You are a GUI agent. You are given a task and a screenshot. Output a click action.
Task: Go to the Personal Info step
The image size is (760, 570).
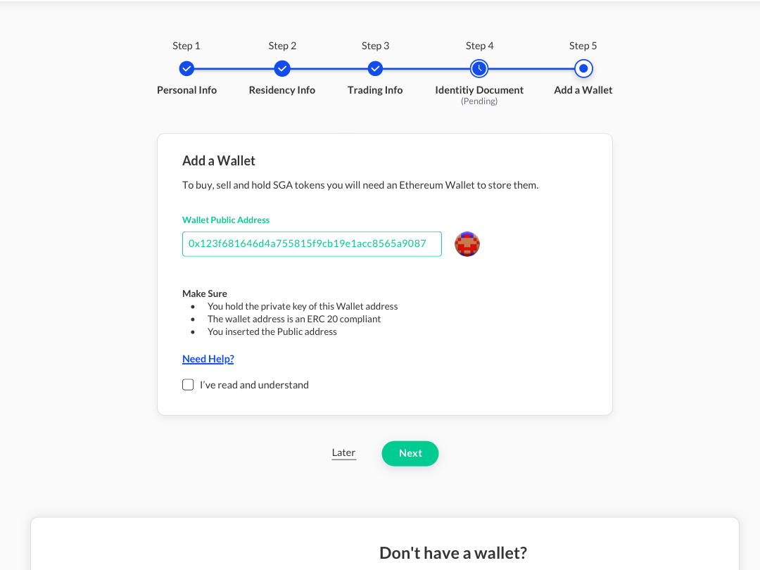[x=186, y=90]
